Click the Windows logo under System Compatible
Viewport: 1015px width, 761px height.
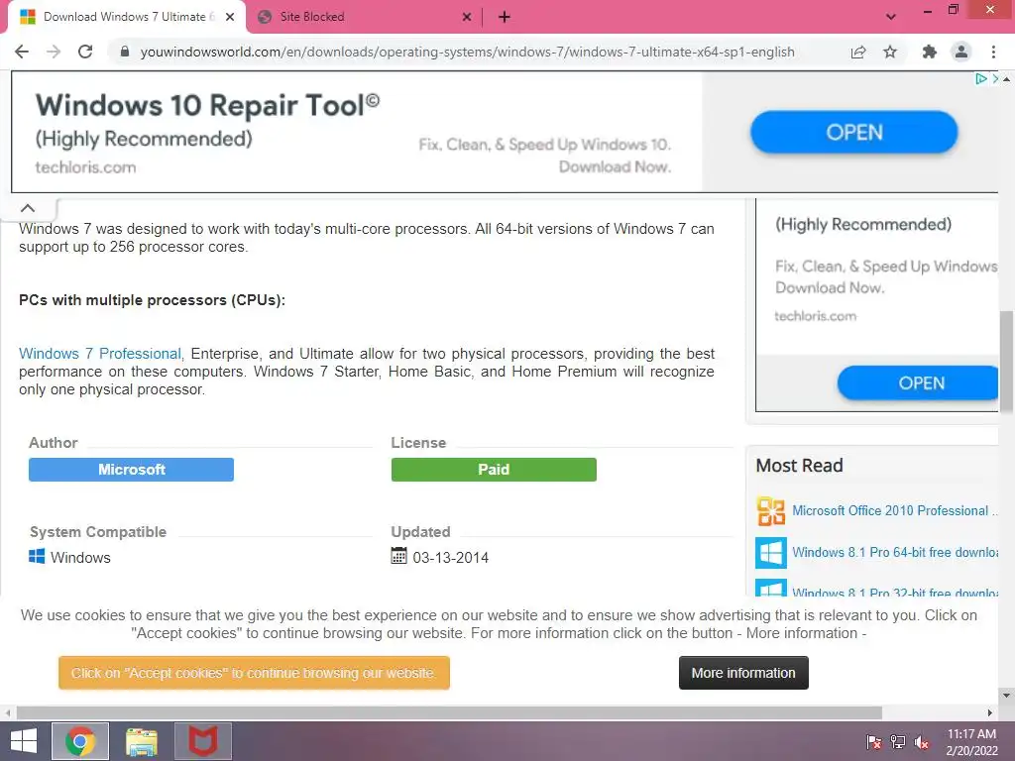pyautogui.click(x=37, y=557)
